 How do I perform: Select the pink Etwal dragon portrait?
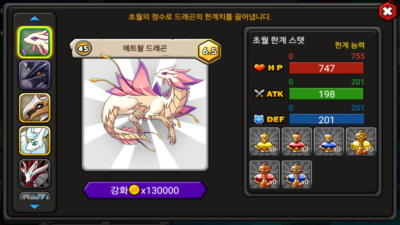click(35, 42)
